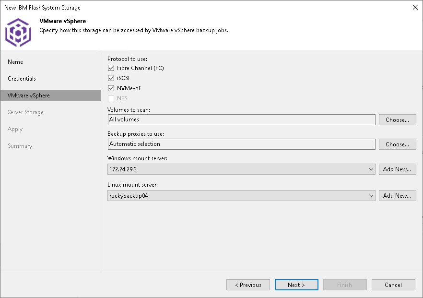Add New Linux mount server
This screenshot has width=423, height=298.
pos(398,196)
